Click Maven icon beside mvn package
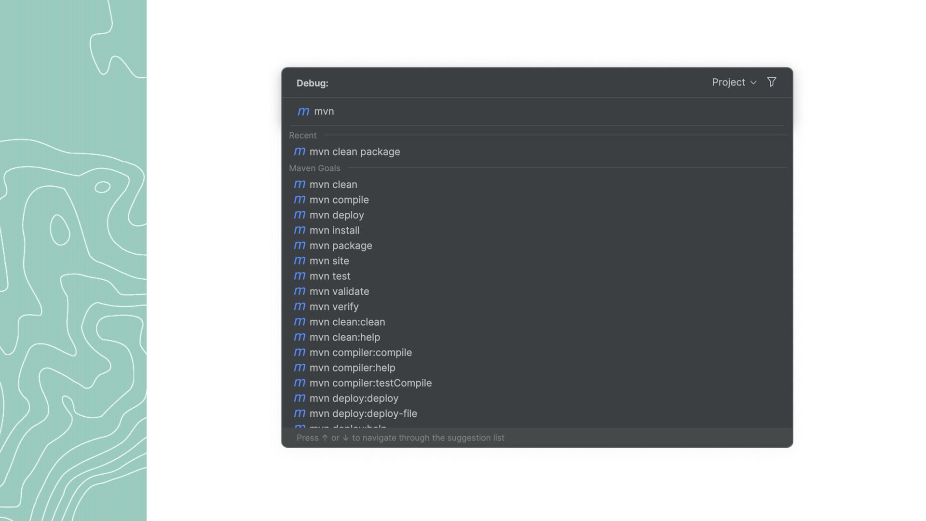 pos(300,246)
